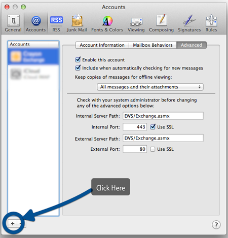
Task: Click the Internal Server Path field
Action: (163, 116)
